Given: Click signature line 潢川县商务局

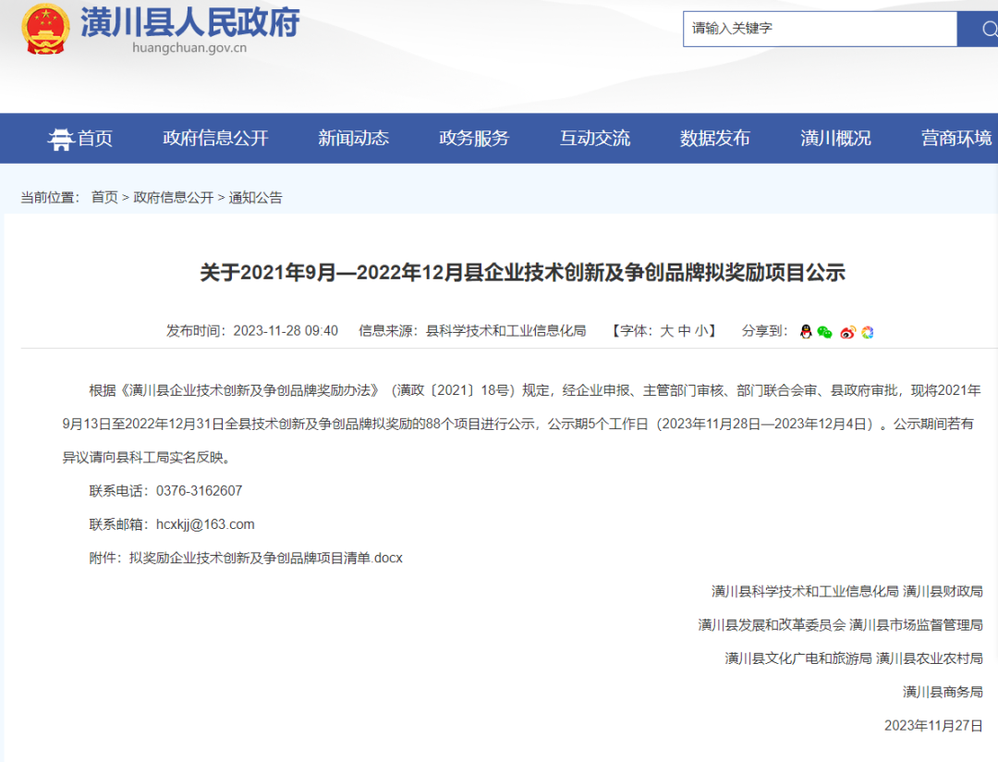Looking at the screenshot, I should pos(943,692).
